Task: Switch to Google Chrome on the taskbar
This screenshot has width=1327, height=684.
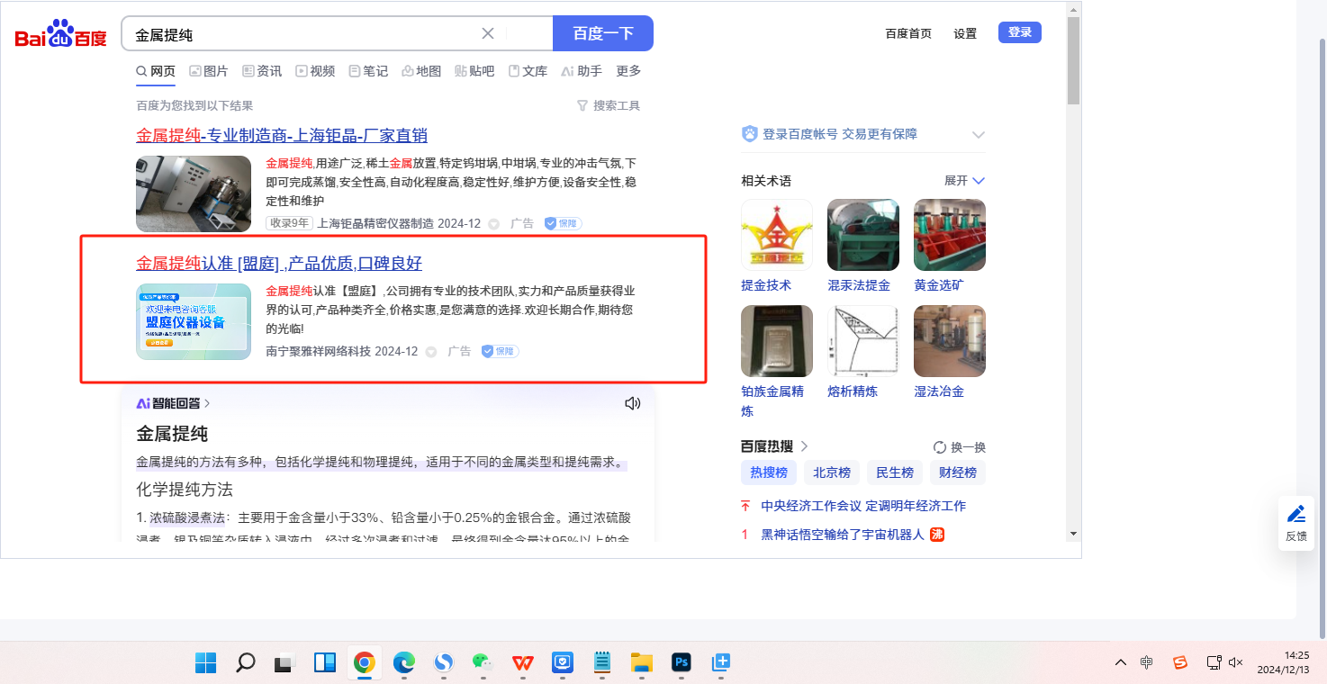Action: (365, 663)
